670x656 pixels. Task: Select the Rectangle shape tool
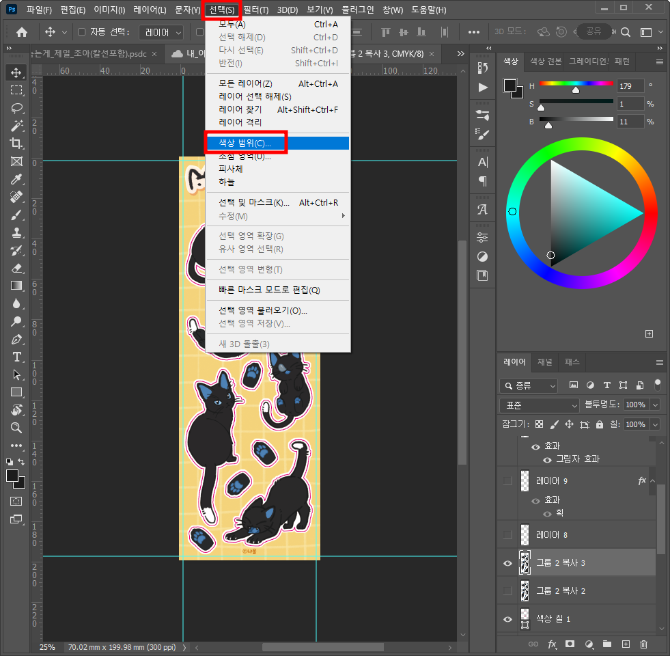click(16, 392)
